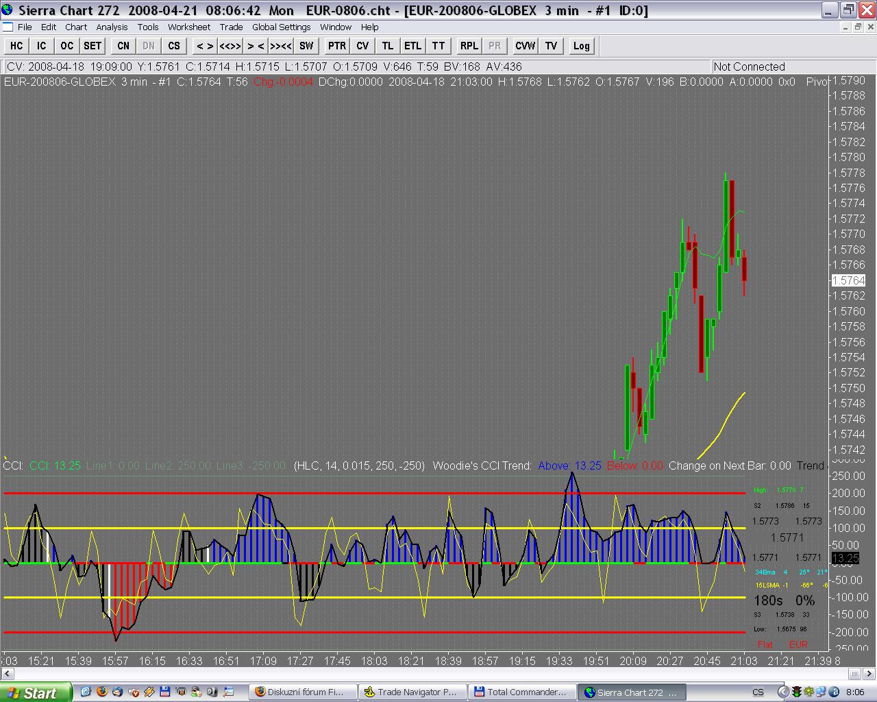877x702 pixels.
Task: Open the Tools menu
Action: (148, 27)
